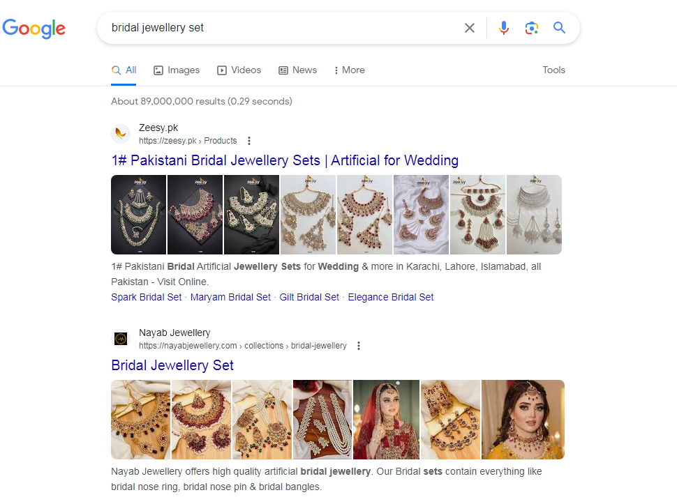Screen dimensions: 677x504
Task: Open the Tools filter options
Action: pos(553,70)
